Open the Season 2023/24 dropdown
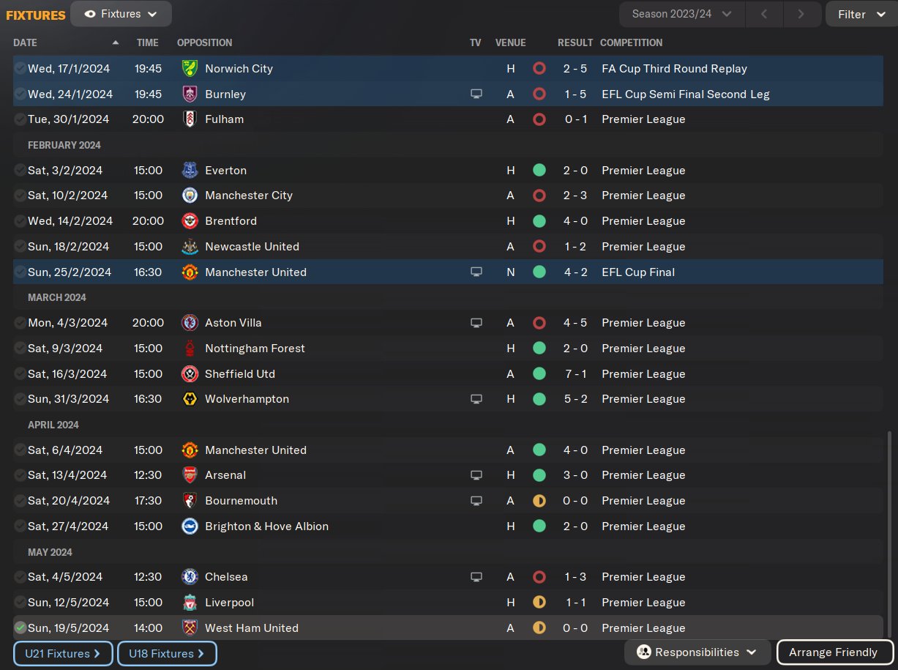898x670 pixels. 682,14
